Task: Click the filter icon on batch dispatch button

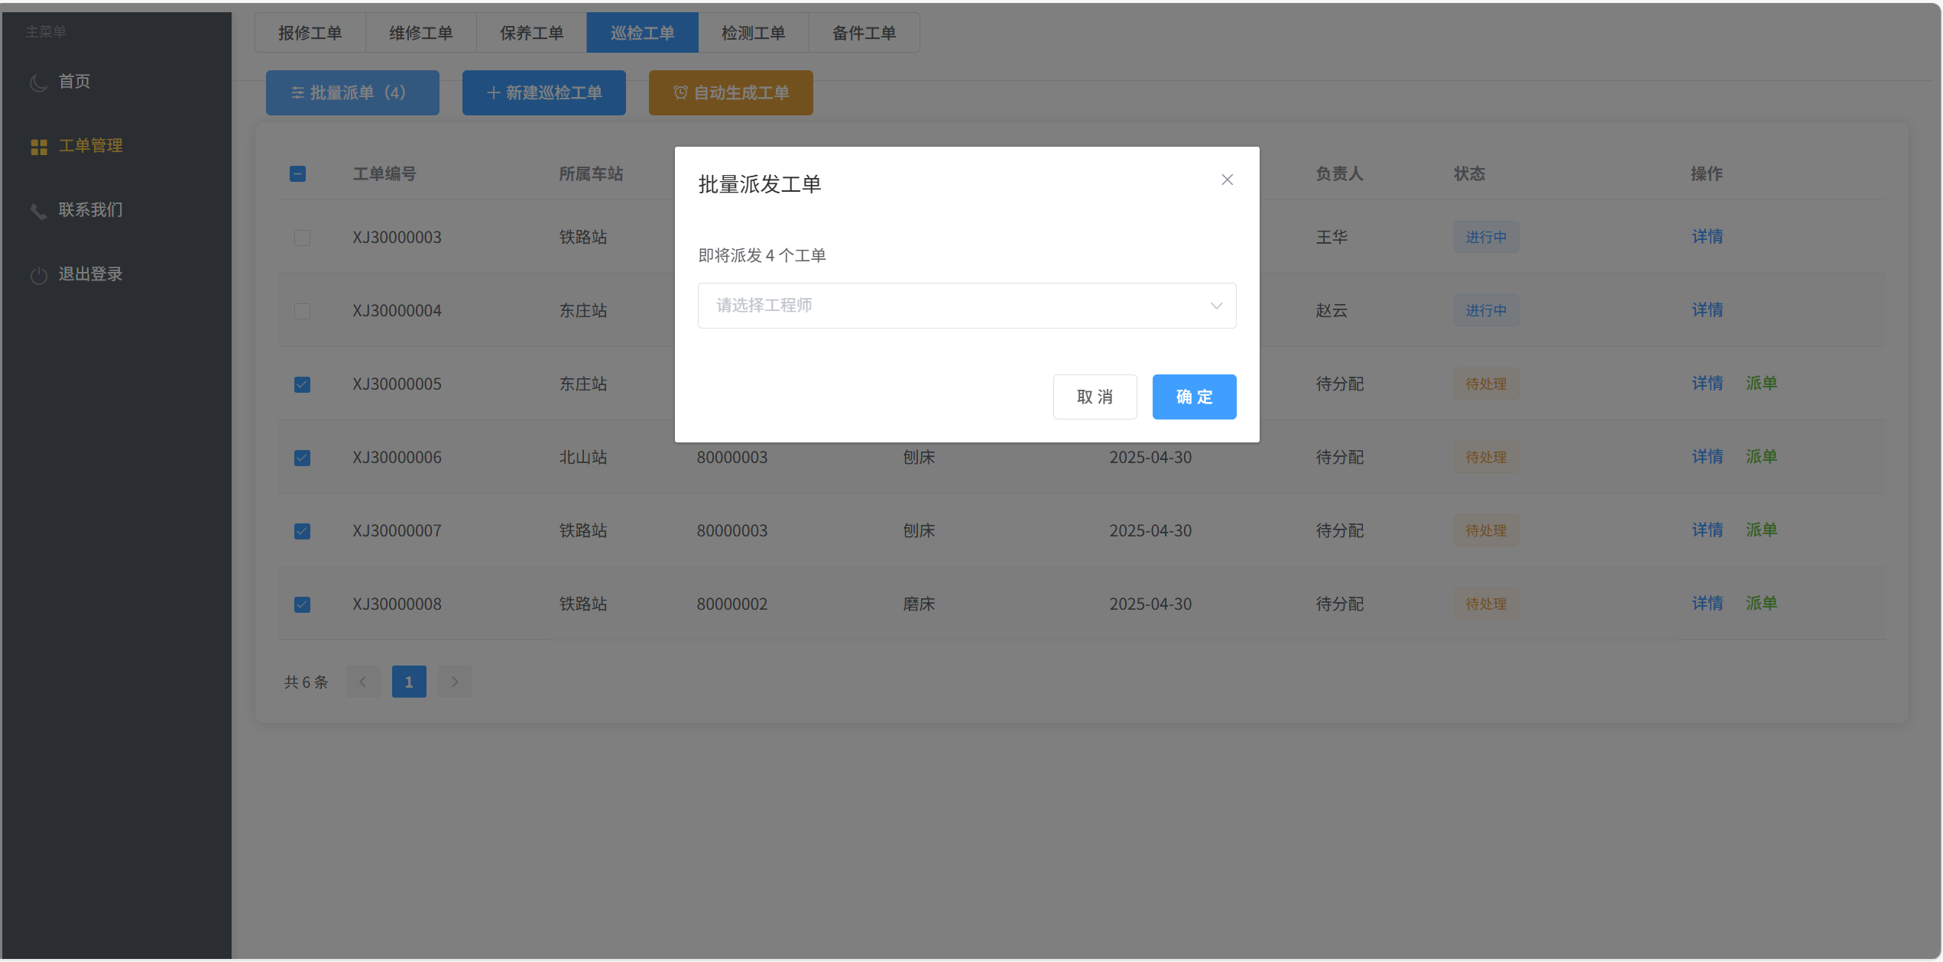Action: (x=297, y=92)
